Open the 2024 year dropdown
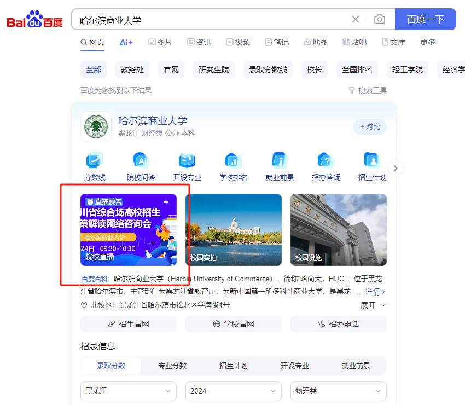Image resolution: width=465 pixels, height=405 pixels. (233, 391)
